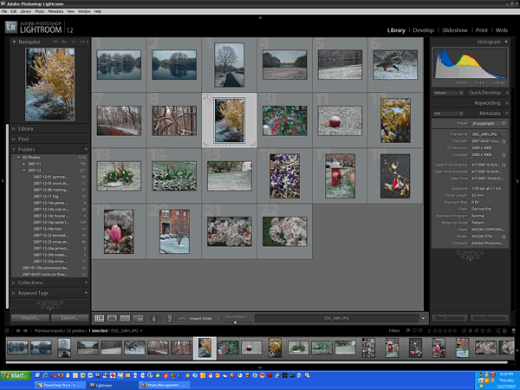The image size is (520, 390).
Task: Select the brick house thumbnail 20
Action: [x=174, y=231]
